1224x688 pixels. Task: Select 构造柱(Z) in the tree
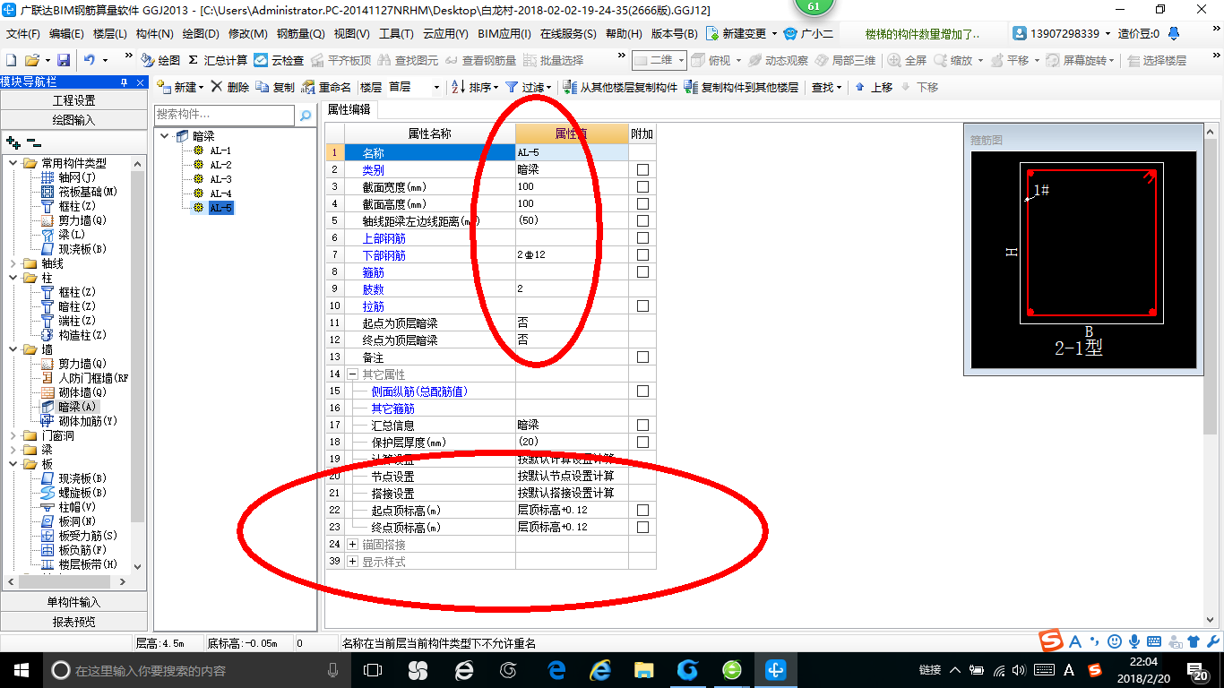[x=73, y=335]
